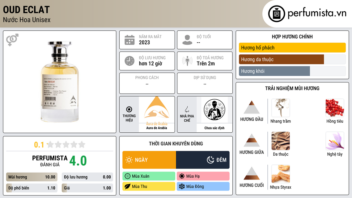This screenshot has width=352, height=198.
Task: Select the Ngày daytime block
Action: 149,160
